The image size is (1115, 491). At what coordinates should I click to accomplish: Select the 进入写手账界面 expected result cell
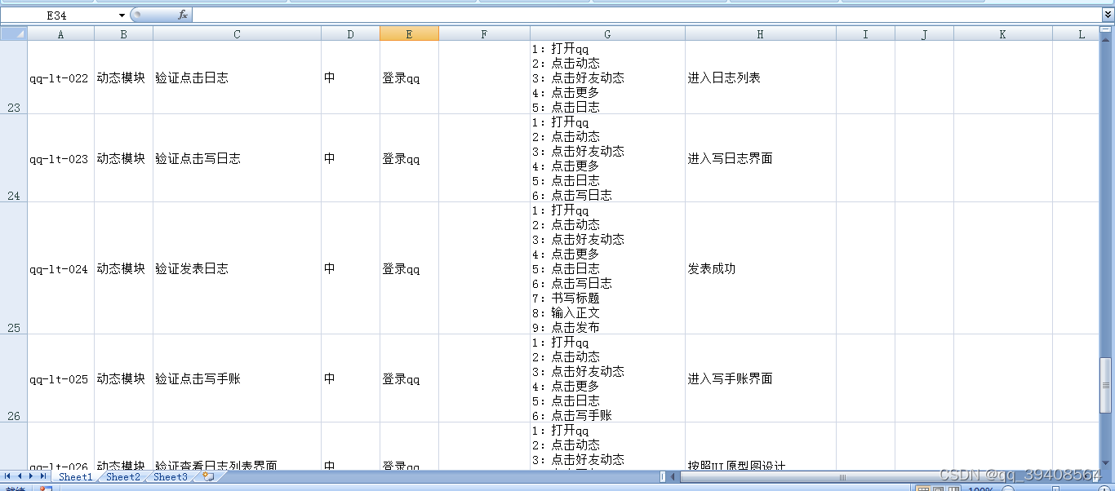(x=761, y=378)
